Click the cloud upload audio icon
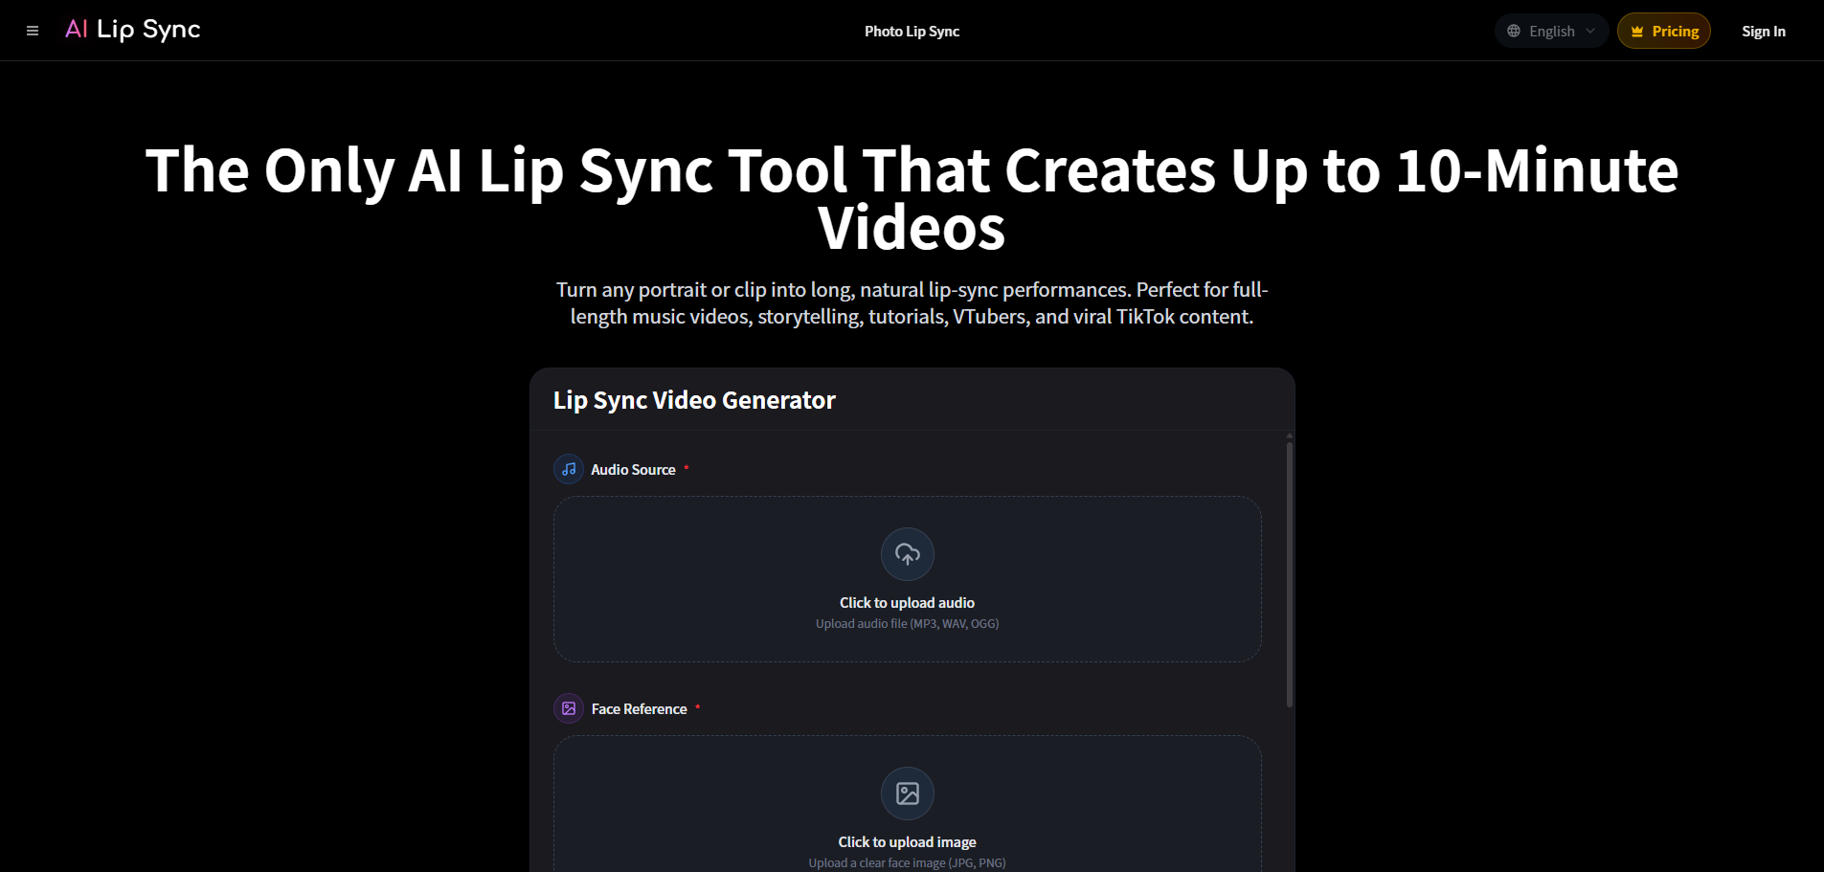The height and width of the screenshot is (872, 1824). (908, 554)
